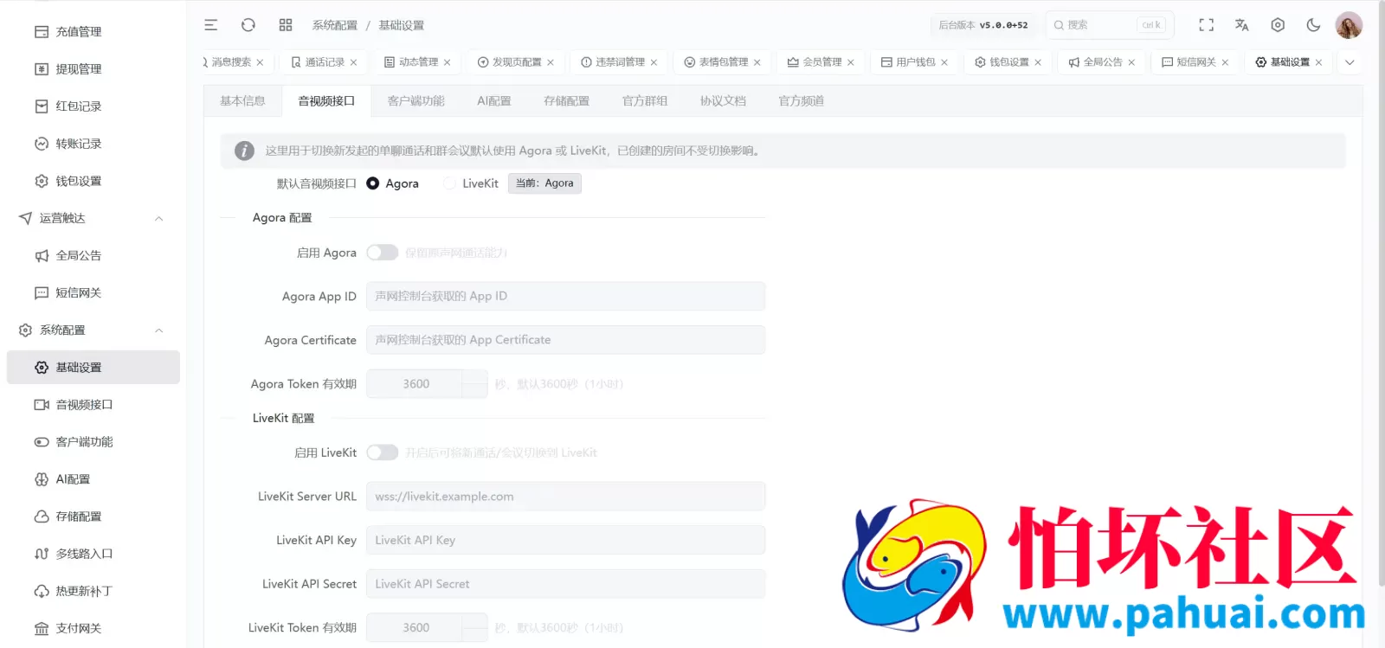Close the 基础设置 page tab
Screen dimensions: 1385x648
[x=1318, y=62]
